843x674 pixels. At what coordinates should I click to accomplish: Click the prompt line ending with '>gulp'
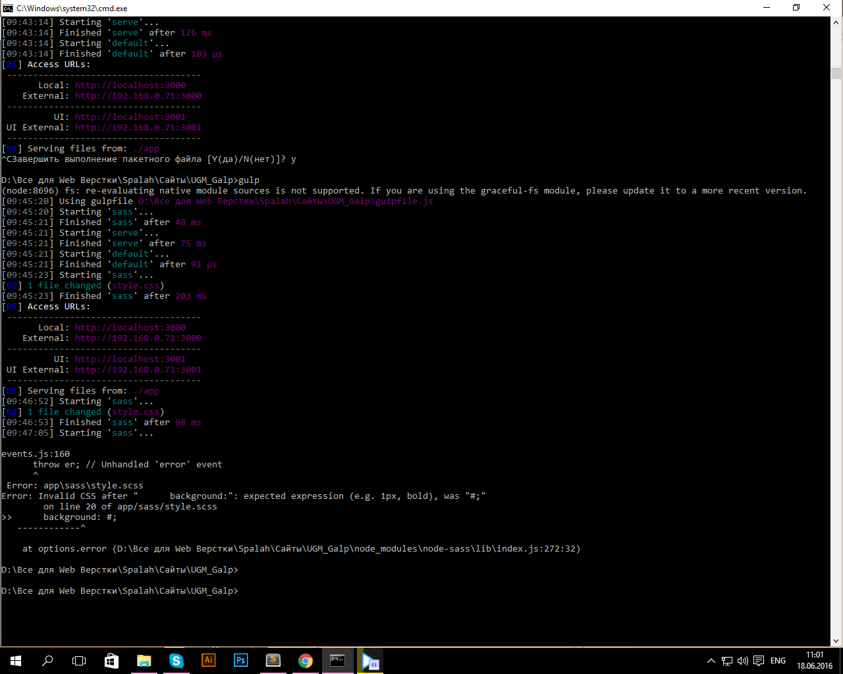[x=130, y=180]
